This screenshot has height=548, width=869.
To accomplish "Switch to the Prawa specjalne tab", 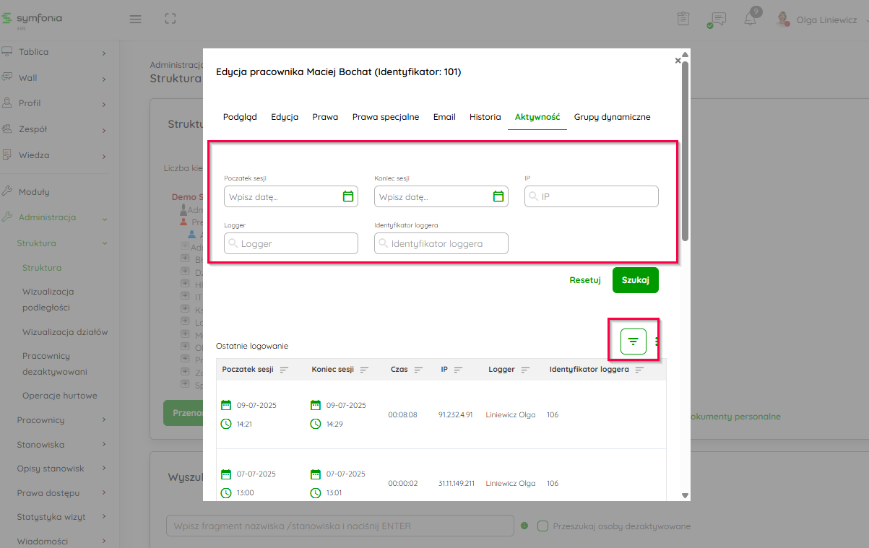I will pos(385,117).
